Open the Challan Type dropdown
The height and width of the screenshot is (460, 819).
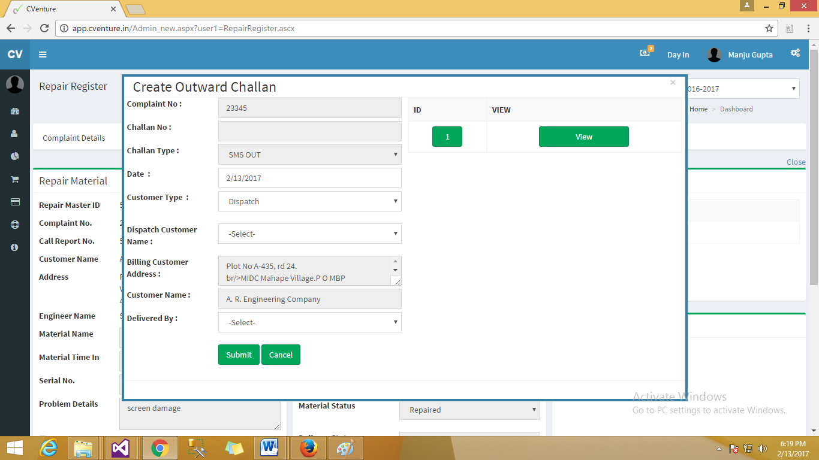(x=310, y=155)
